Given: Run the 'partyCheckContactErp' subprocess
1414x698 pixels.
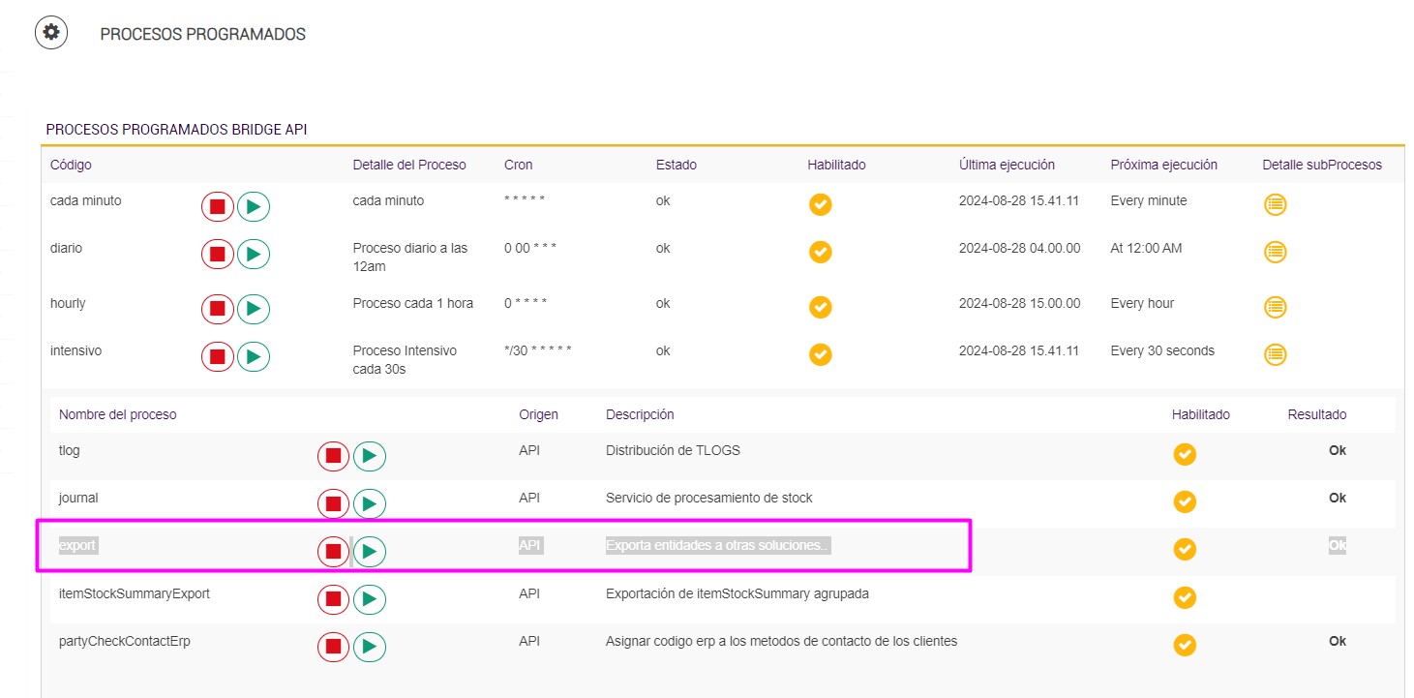Looking at the screenshot, I should (x=369, y=646).
